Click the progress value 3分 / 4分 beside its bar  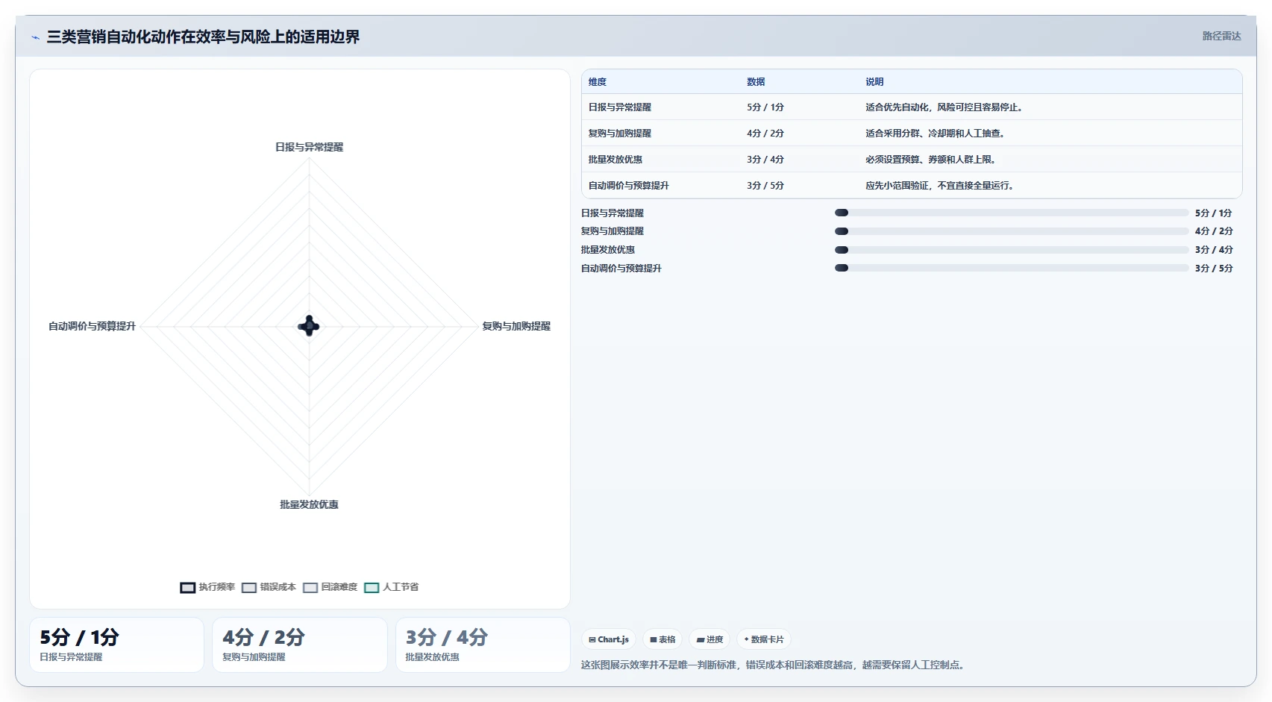(x=1214, y=250)
